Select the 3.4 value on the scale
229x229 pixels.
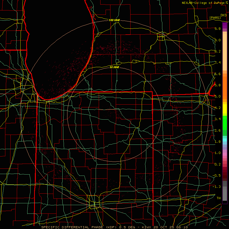[x=218, y=119]
